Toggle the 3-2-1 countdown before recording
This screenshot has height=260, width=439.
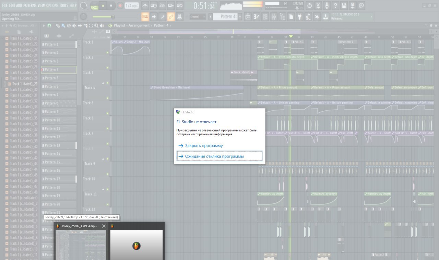point(162,5)
